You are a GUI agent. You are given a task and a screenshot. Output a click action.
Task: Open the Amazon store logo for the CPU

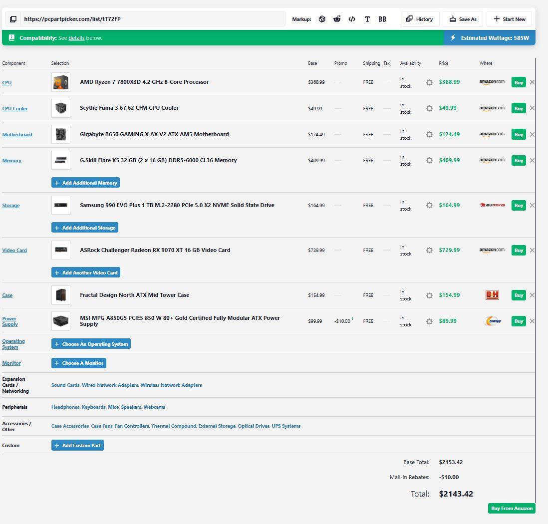pyautogui.click(x=492, y=82)
